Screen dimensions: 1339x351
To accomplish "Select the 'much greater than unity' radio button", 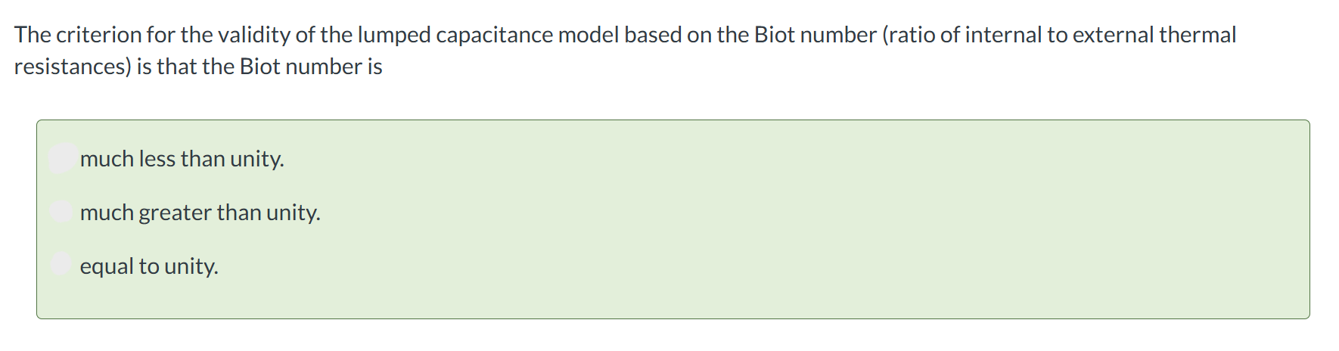I will (62, 211).
